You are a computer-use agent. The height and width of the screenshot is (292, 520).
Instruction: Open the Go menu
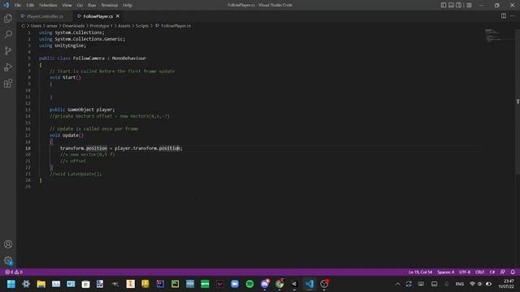80,5
